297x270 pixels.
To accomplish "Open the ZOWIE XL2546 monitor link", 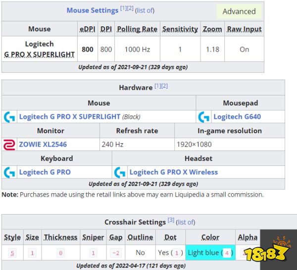I will pyautogui.click(x=43, y=145).
